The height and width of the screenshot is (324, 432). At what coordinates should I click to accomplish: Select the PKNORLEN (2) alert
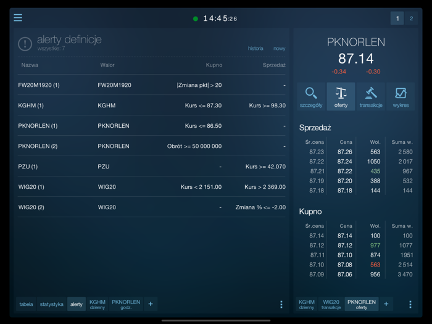(152, 146)
